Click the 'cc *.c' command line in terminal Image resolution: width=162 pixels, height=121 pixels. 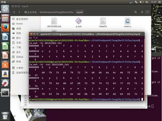pos(33,38)
